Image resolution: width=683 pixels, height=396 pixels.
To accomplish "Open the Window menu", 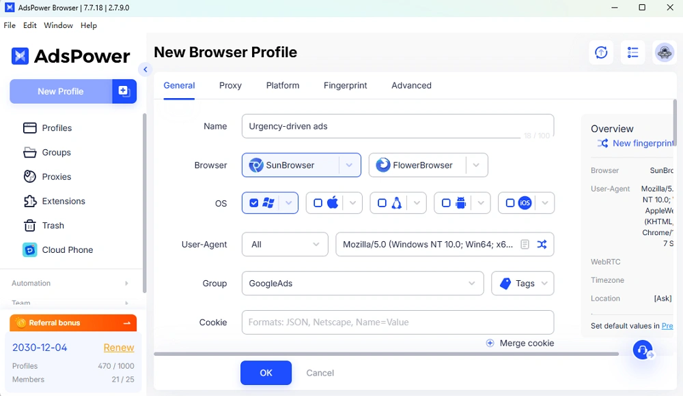I will point(58,25).
